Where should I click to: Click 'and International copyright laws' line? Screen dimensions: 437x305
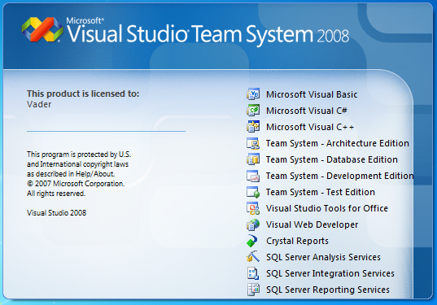77,164
